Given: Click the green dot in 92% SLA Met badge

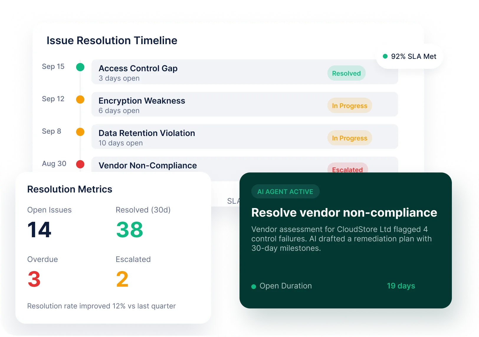Looking at the screenshot, I should (x=385, y=56).
